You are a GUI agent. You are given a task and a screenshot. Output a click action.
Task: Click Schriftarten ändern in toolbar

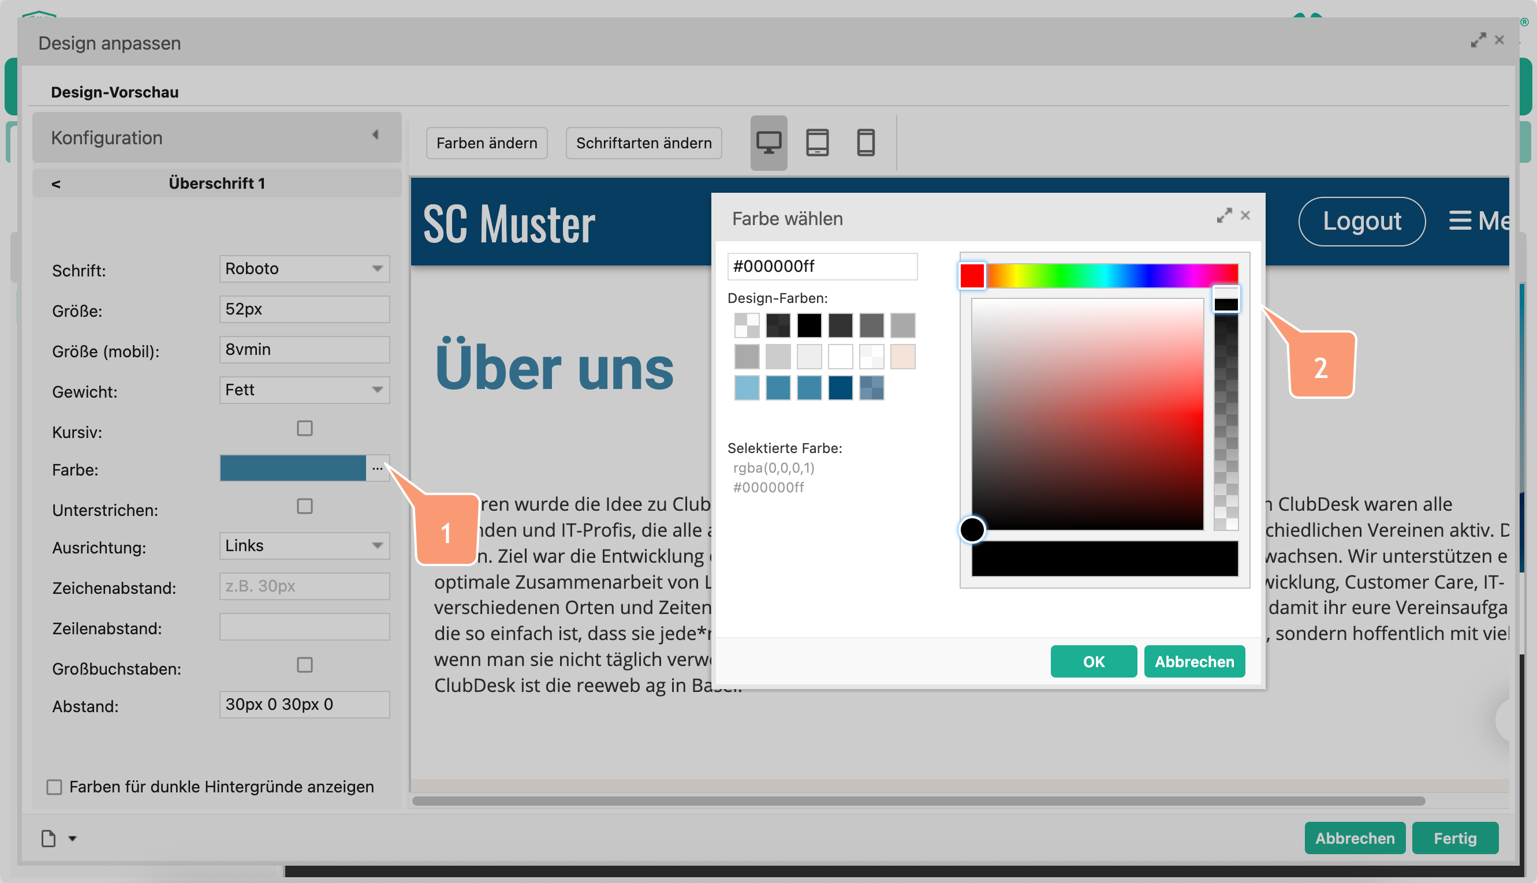643,143
